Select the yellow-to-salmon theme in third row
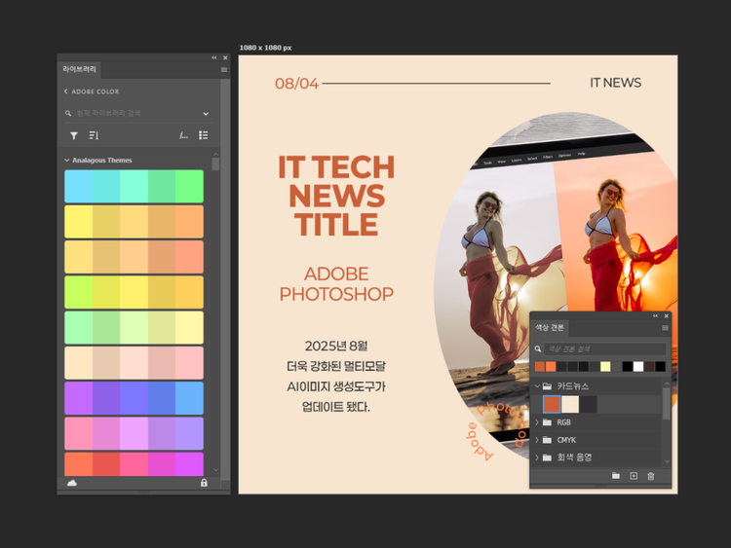731x548 pixels. click(x=134, y=257)
